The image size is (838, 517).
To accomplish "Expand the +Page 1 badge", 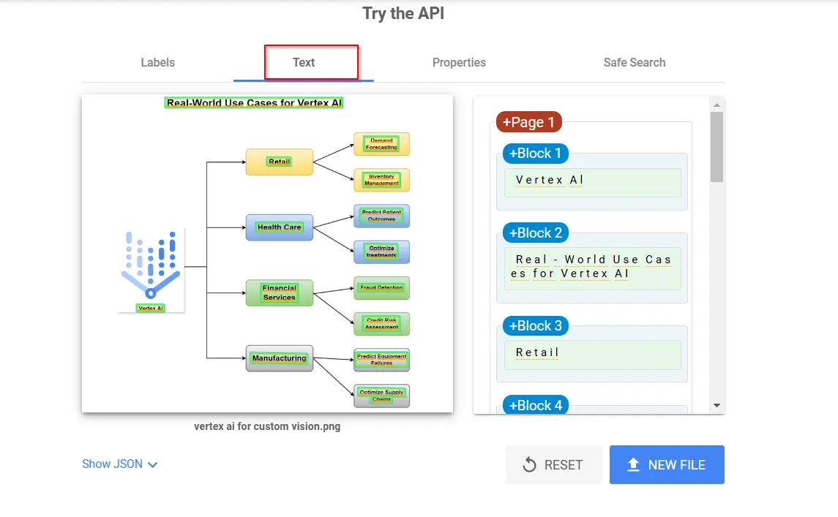I will tap(528, 122).
